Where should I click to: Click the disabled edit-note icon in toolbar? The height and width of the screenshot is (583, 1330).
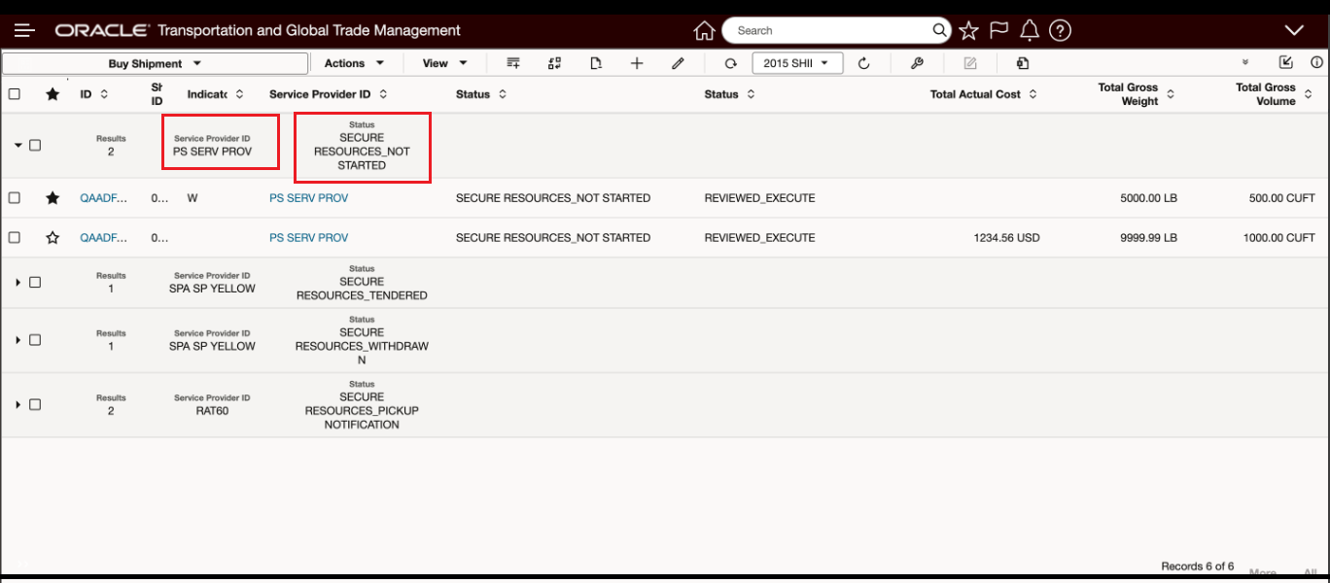pos(969,63)
